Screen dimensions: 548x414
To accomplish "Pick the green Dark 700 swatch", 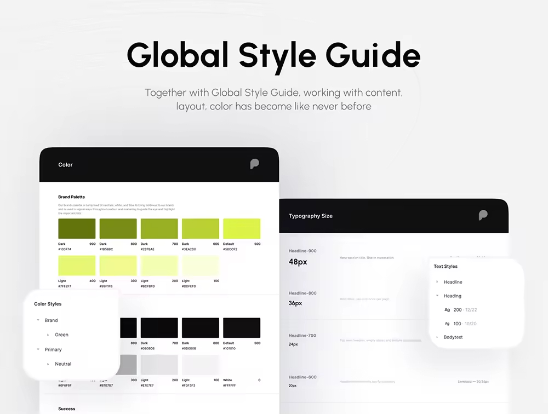I will [x=159, y=228].
